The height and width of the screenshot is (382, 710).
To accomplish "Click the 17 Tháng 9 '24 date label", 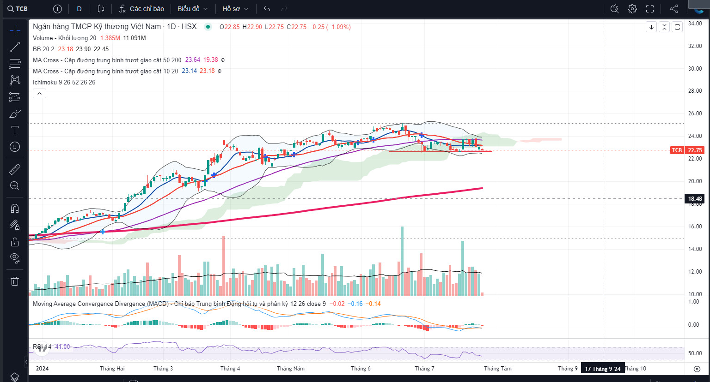I will point(602,369).
